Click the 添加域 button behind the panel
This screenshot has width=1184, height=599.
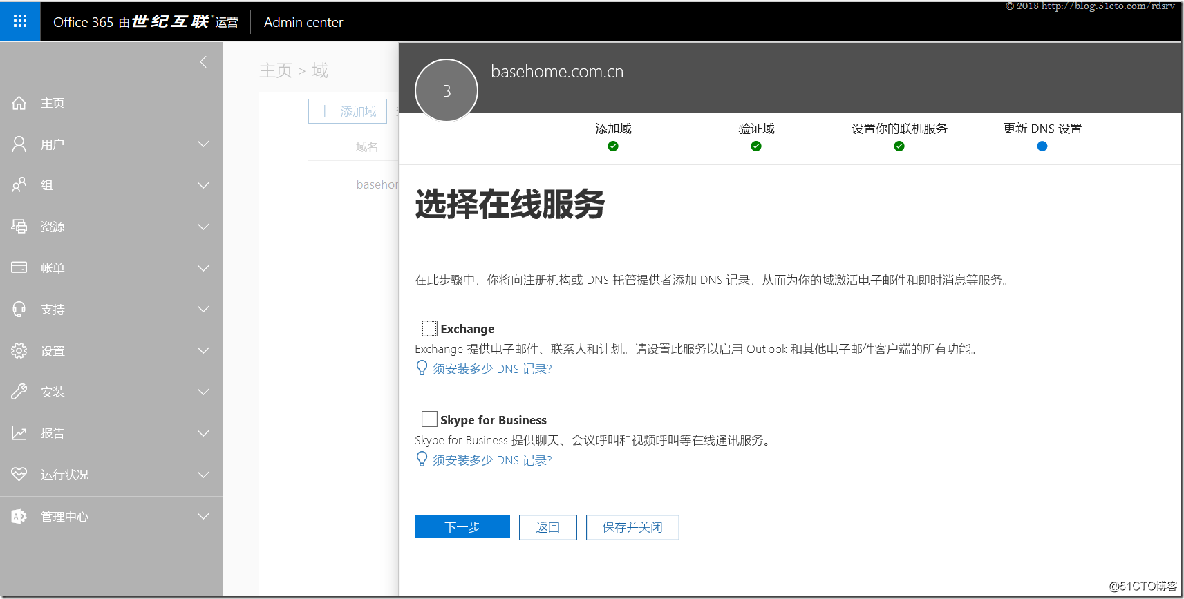[348, 111]
